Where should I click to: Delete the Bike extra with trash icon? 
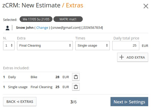click(76, 77)
